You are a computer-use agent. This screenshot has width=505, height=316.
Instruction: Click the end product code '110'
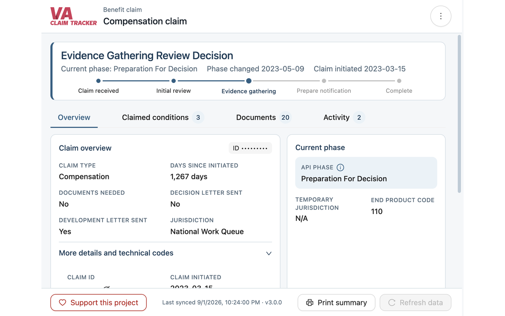click(377, 211)
